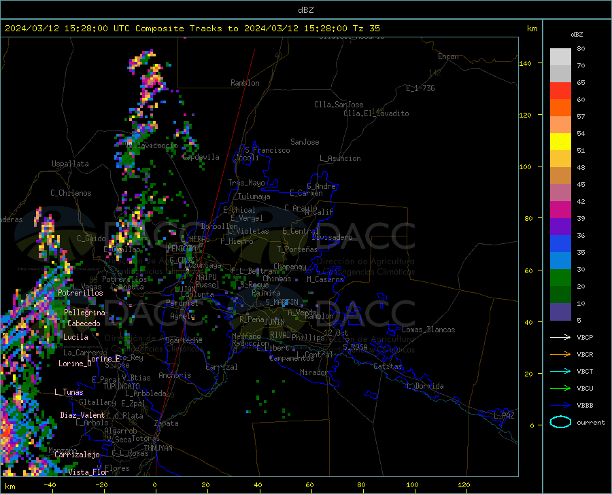Click the L_Dormida label
This screenshot has width=612, height=494.
click(424, 386)
